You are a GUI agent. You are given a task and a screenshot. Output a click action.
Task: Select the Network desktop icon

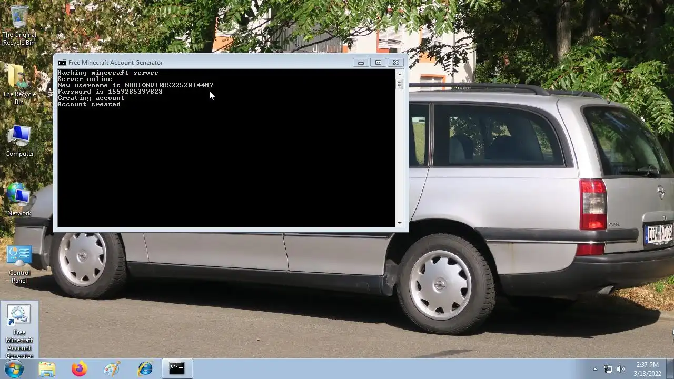[x=19, y=200]
